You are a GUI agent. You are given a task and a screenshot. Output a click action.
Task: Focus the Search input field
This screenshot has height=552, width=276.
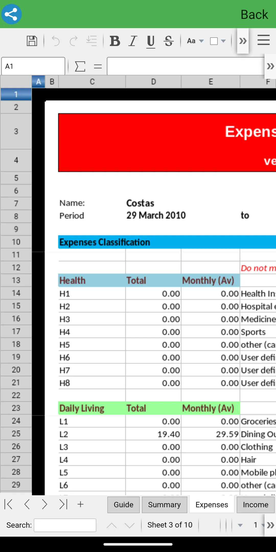(65, 525)
